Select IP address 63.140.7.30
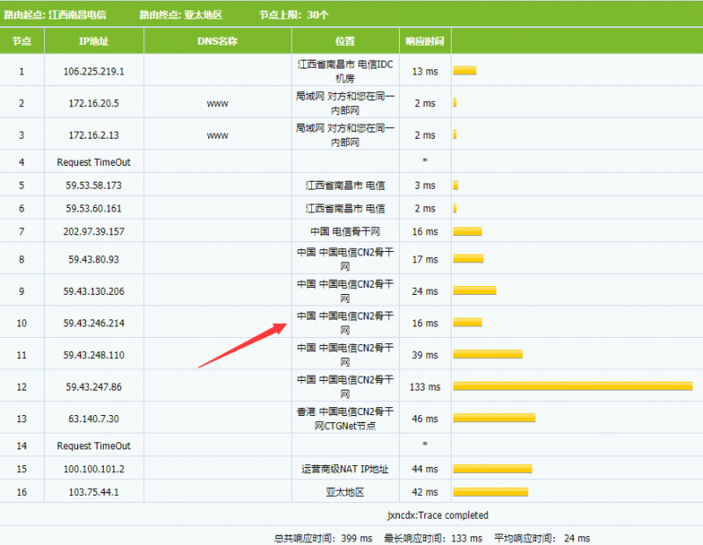 94,420
